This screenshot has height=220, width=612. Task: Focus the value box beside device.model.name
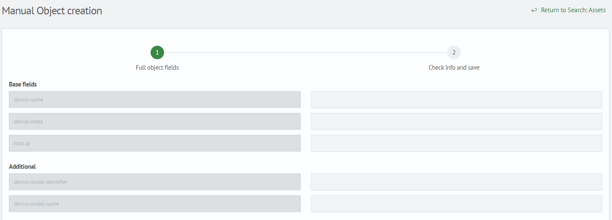pyautogui.click(x=456, y=204)
